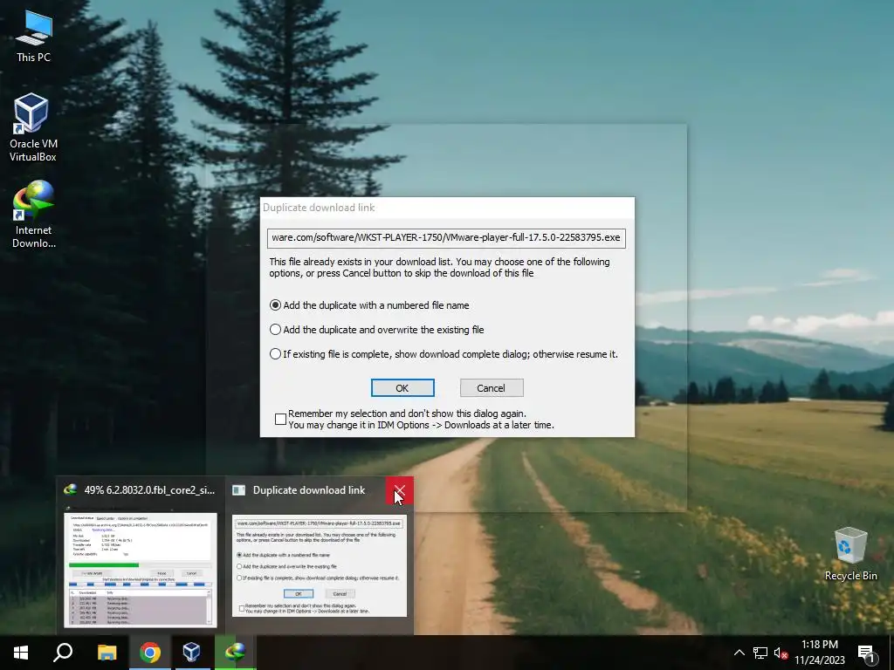
Task: Open network status tray icon
Action: click(x=760, y=653)
